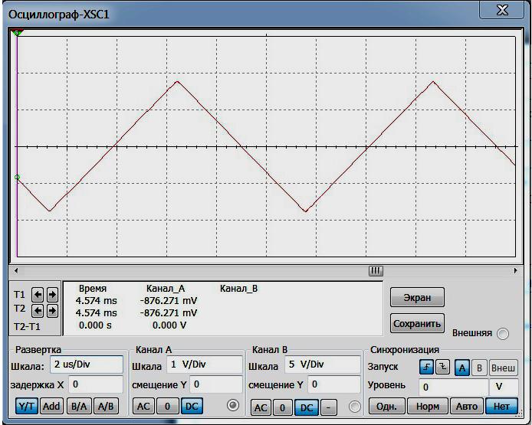Choose trigger source Внеш
Screen dimensions: 532x425
tap(503, 368)
